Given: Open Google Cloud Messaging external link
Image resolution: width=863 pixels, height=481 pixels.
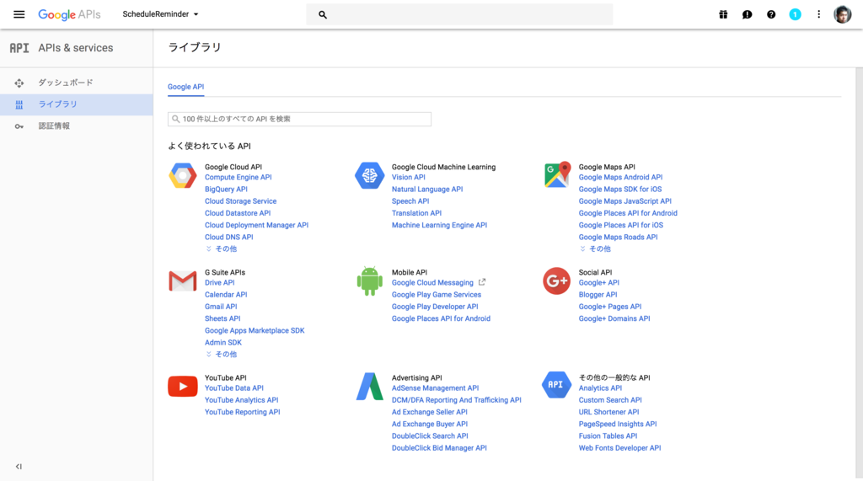Looking at the screenshot, I should 438,283.
